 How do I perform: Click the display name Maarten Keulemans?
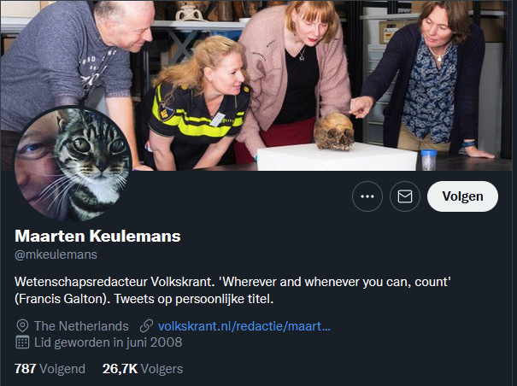tap(97, 236)
